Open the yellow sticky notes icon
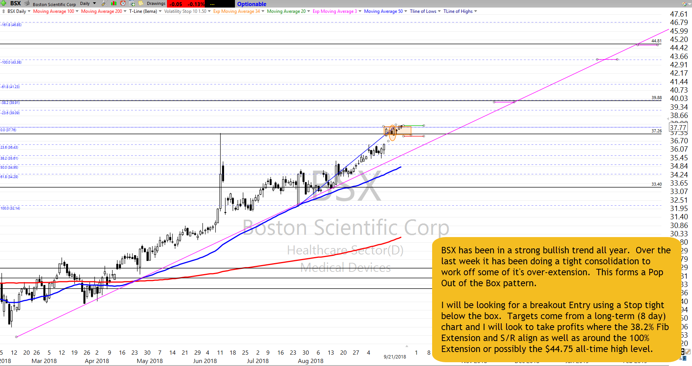The image size is (692, 366). click(141, 3)
